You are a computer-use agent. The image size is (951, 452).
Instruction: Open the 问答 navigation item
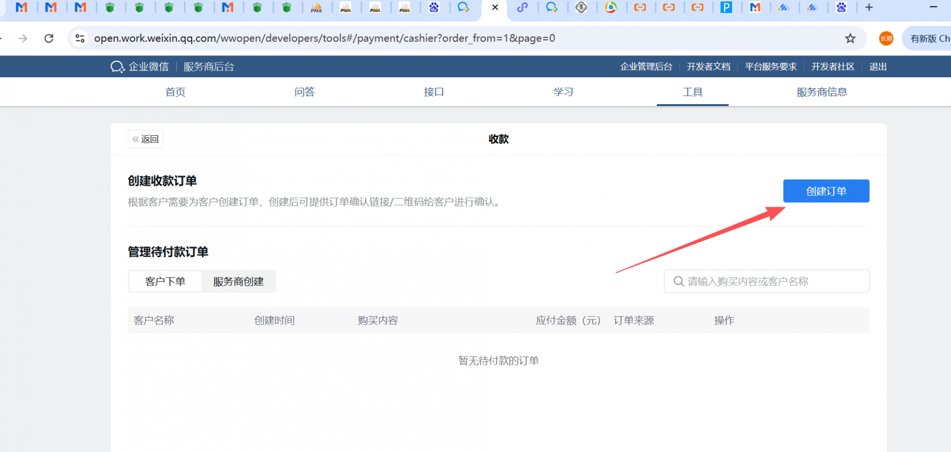pyautogui.click(x=305, y=92)
